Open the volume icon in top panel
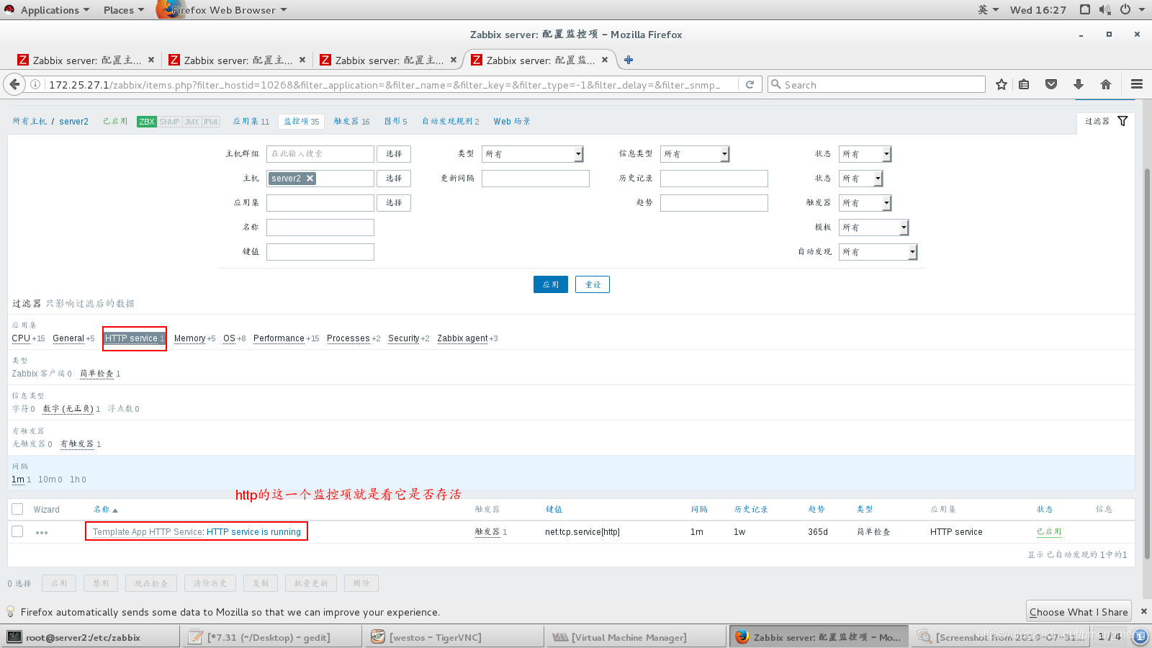The width and height of the screenshot is (1152, 648). (x=1105, y=9)
